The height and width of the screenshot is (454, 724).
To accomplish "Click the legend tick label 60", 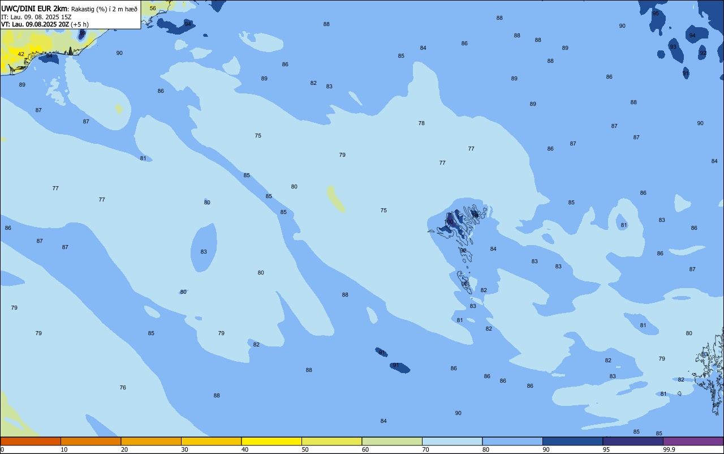I will tap(365, 449).
